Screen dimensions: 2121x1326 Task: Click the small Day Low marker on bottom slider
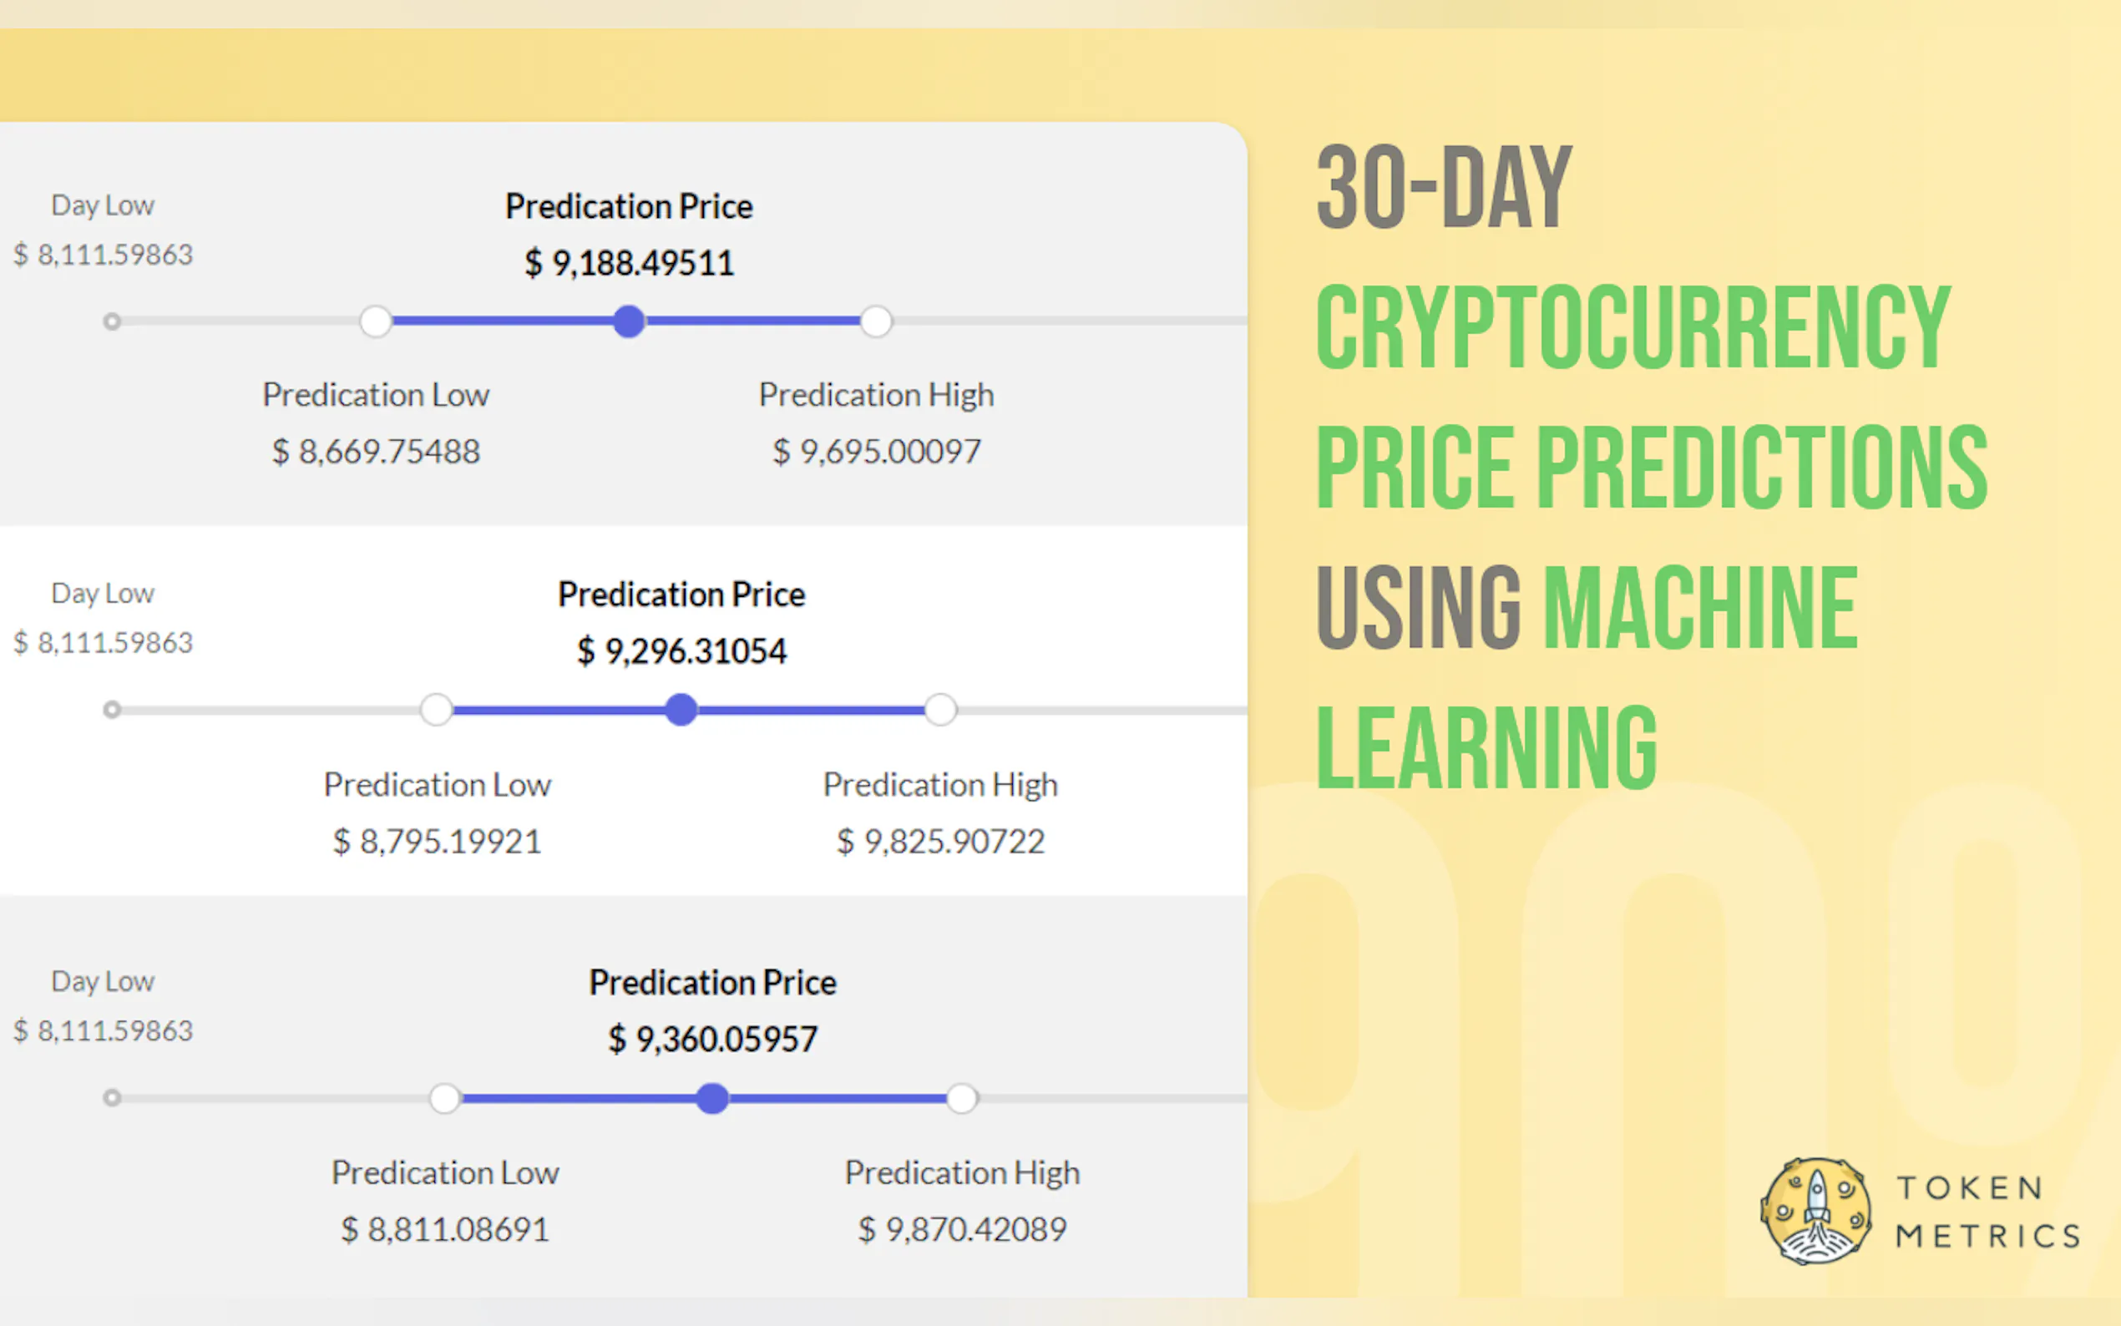click(111, 1098)
